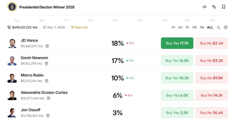Bookmark the Presidential Election market
The width and height of the screenshot is (232, 120).
coord(224,7)
